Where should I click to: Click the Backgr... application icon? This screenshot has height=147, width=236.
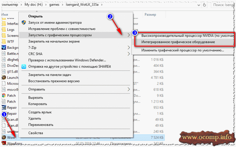4,48
